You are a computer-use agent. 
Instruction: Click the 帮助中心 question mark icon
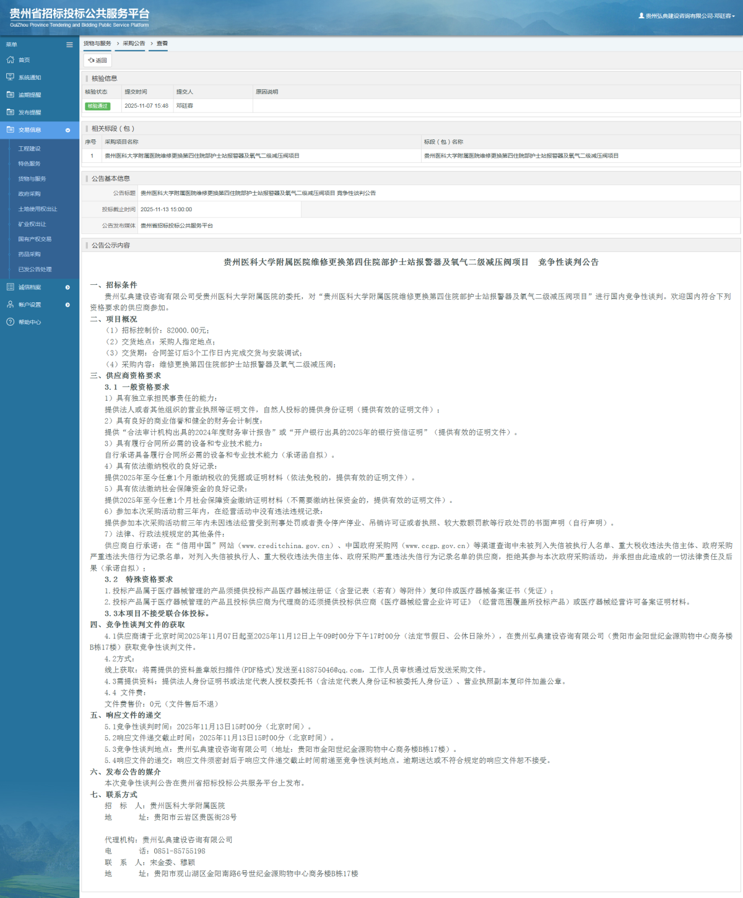(10, 322)
